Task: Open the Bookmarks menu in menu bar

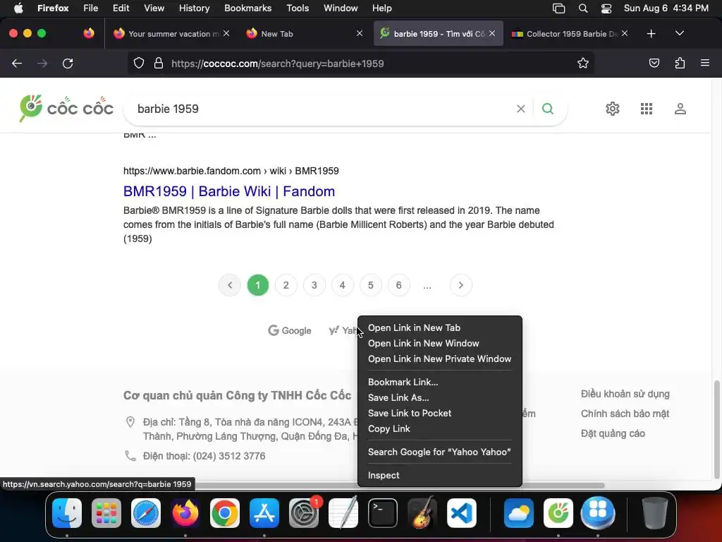Action: pos(247,8)
